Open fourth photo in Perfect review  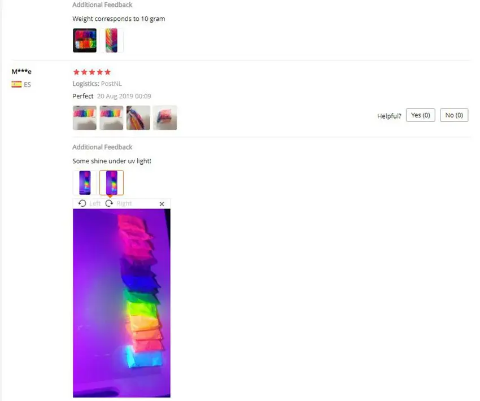tap(165, 118)
